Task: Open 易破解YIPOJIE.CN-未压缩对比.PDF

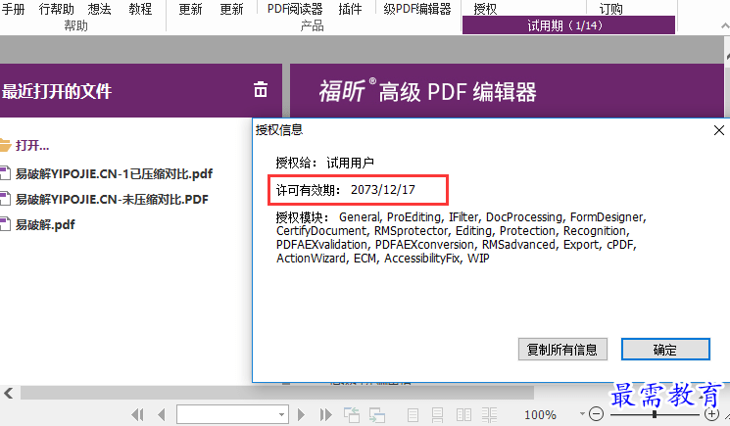Action: click(x=112, y=200)
